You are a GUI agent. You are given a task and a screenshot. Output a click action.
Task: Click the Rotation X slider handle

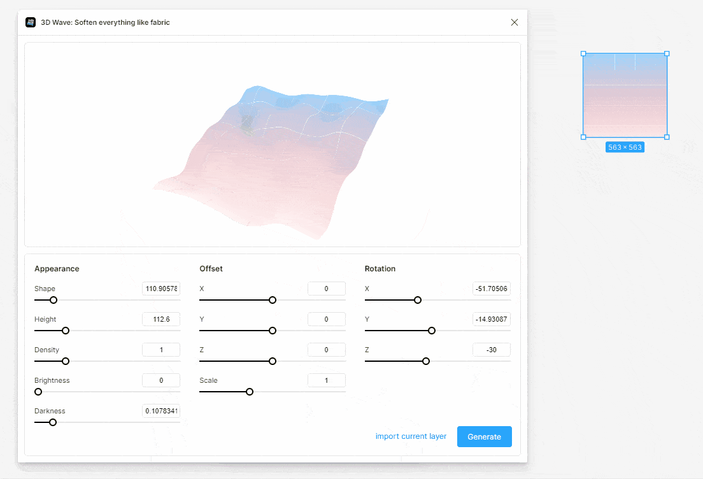pos(418,300)
